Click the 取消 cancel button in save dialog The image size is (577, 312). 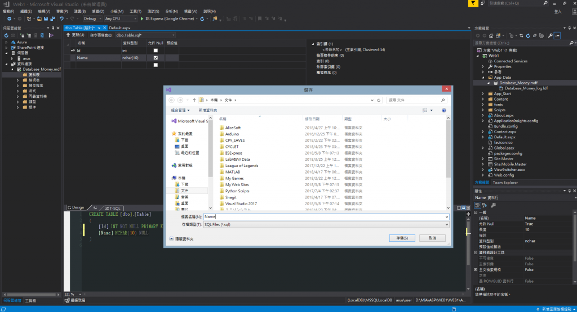432,238
